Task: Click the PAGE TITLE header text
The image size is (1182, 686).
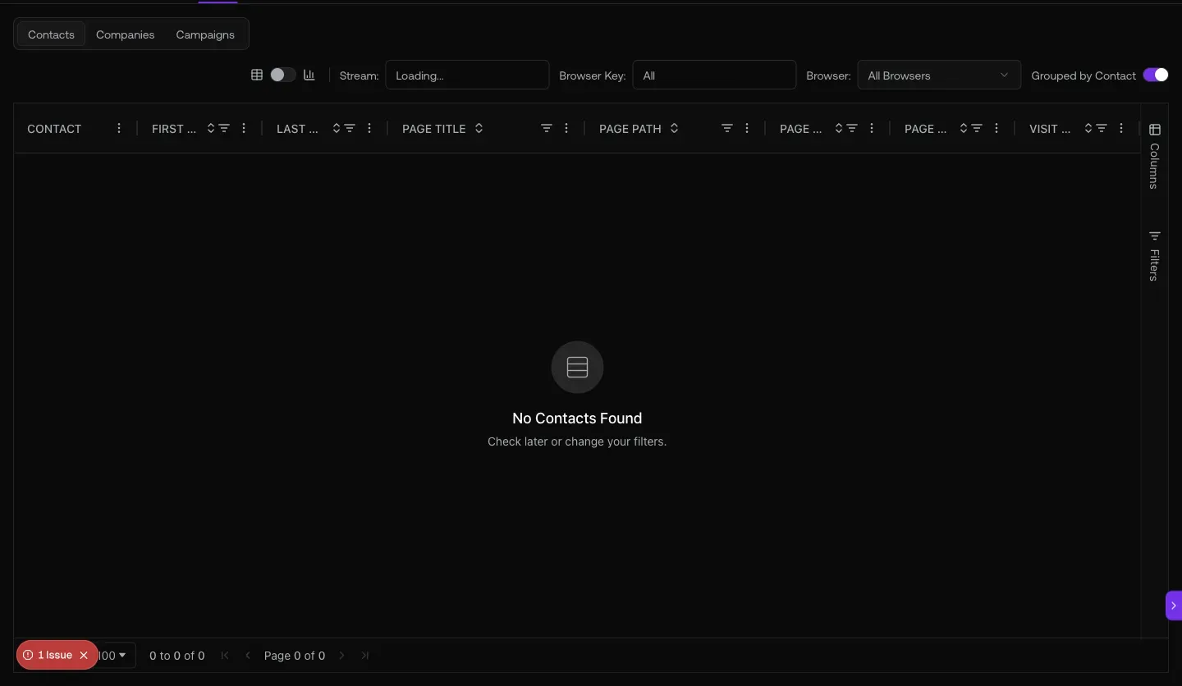Action: pos(434,128)
